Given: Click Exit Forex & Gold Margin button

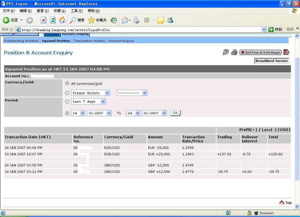Looking at the screenshot, I should tap(260, 52).
